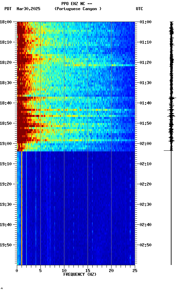Click the 18:30 PDT time label
The height and width of the screenshot is (292, 186).
pyautogui.click(x=6, y=83)
